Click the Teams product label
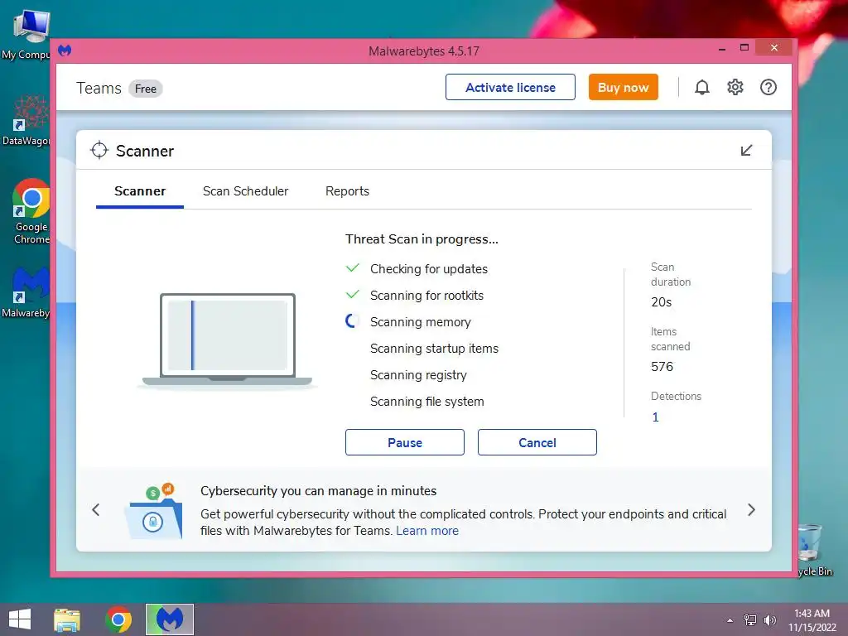Screen dimensions: 848x636 pyautogui.click(x=99, y=88)
